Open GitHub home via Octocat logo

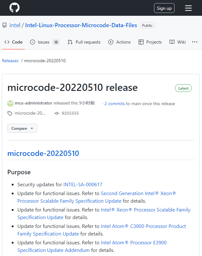pyautogui.click(x=15, y=8)
